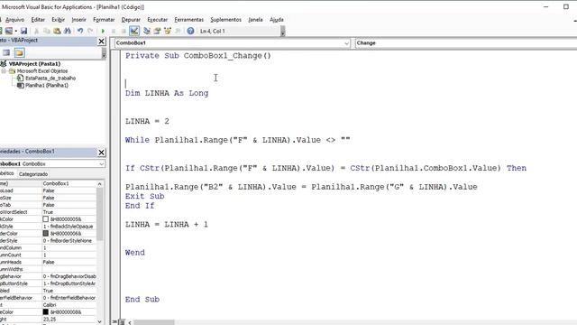Click the code window horizontal scroll left arrow
The image size is (577, 325).
tap(130, 322)
